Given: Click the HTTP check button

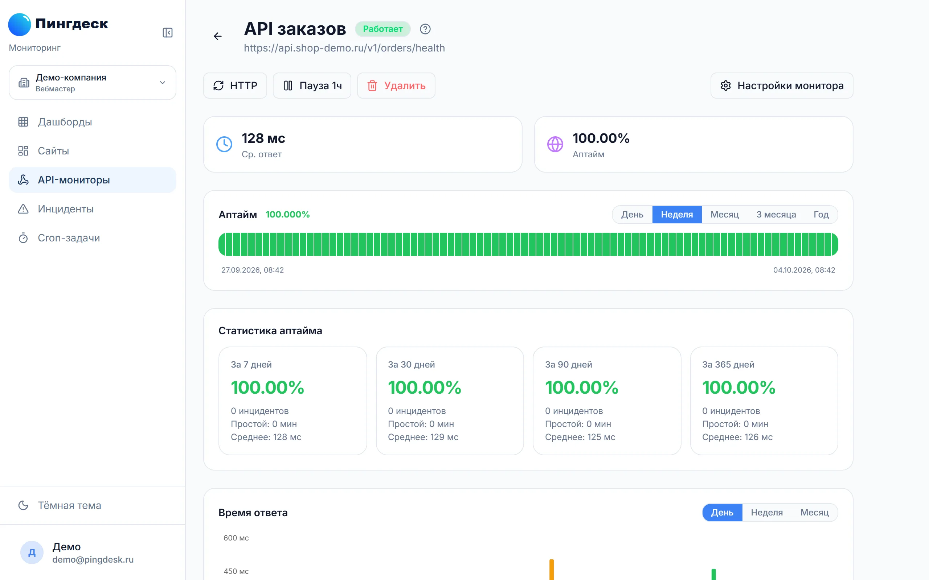Looking at the screenshot, I should point(235,86).
